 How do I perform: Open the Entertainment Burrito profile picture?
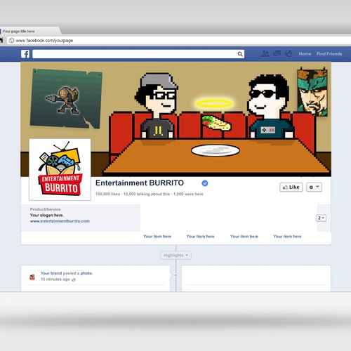pyautogui.click(x=60, y=170)
